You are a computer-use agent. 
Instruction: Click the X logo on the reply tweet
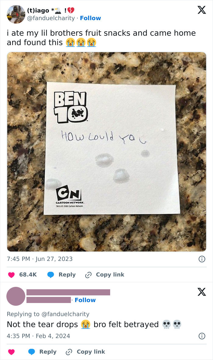tap(201, 292)
